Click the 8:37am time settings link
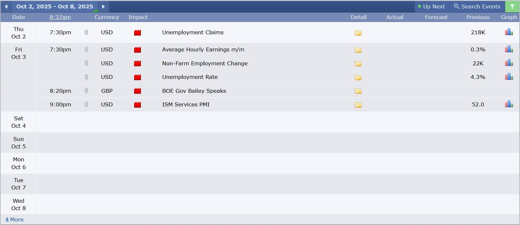The height and width of the screenshot is (225, 520). coord(60,17)
